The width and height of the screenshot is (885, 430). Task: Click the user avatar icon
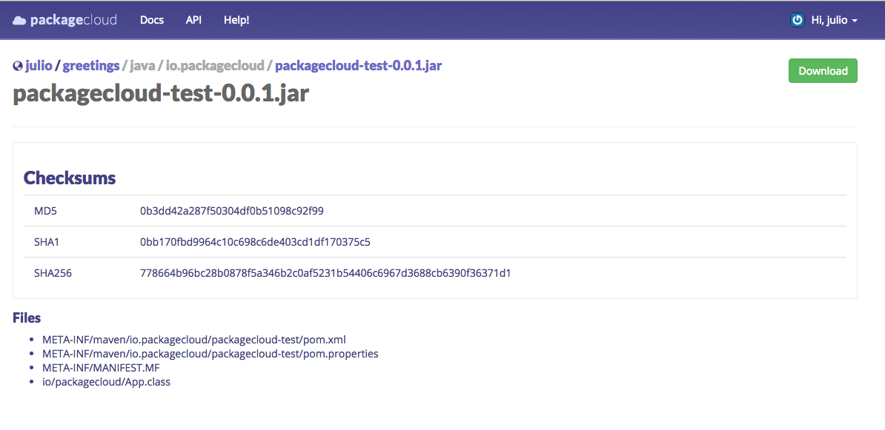coord(797,20)
